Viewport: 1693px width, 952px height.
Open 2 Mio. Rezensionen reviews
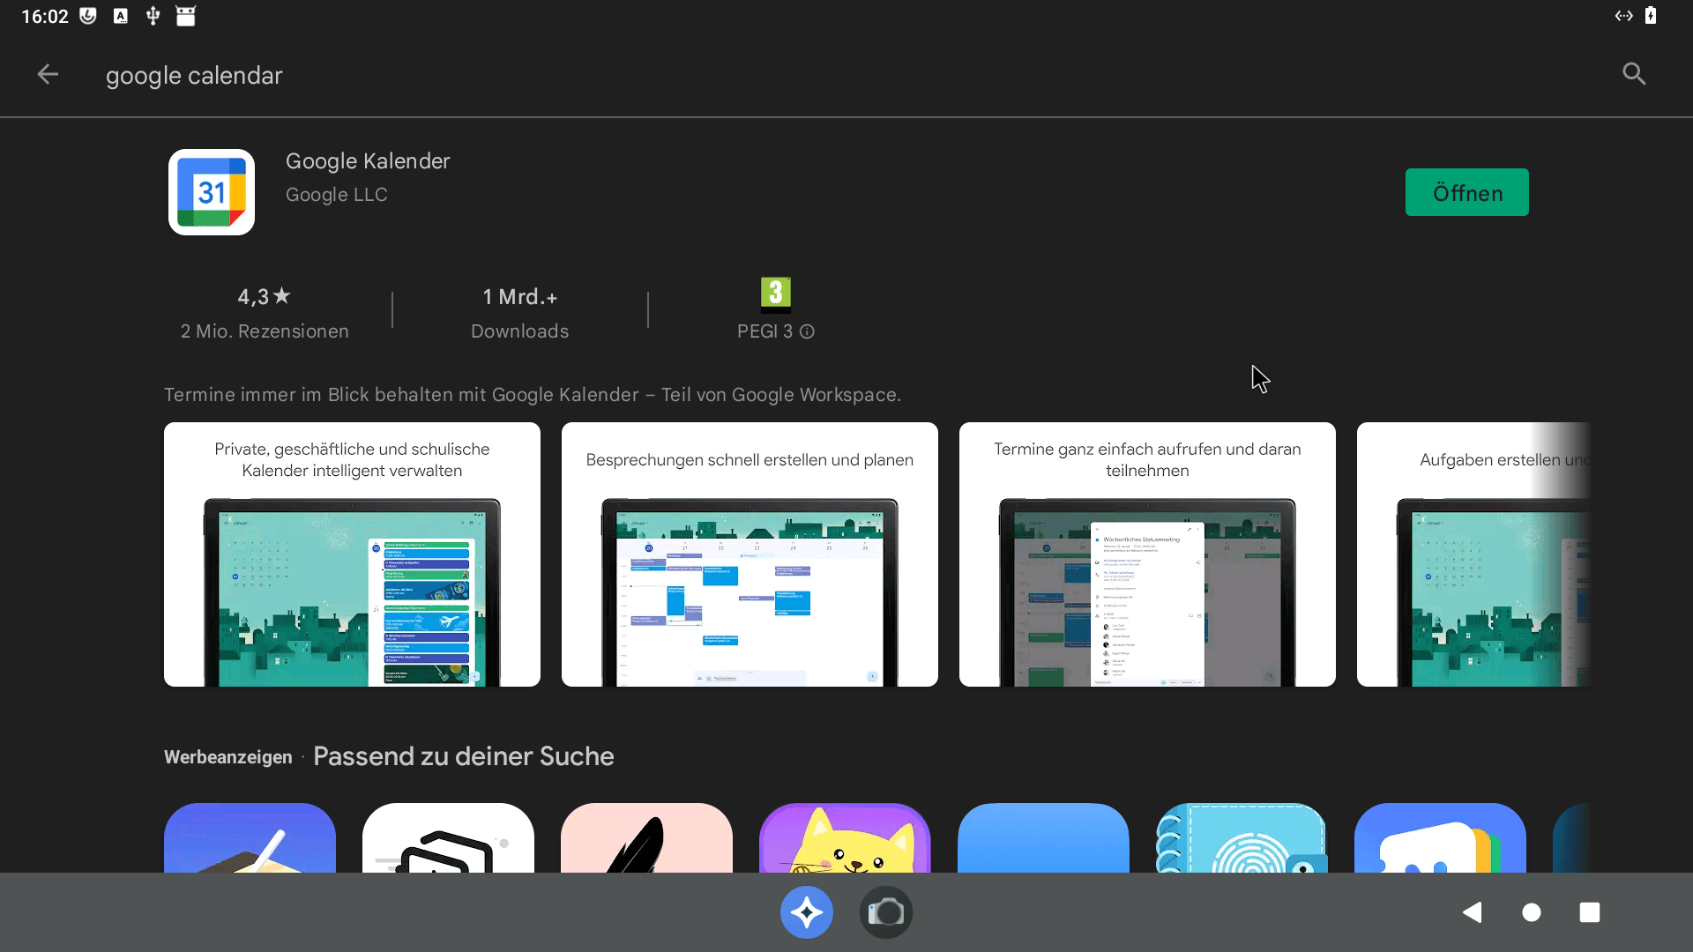click(x=265, y=331)
